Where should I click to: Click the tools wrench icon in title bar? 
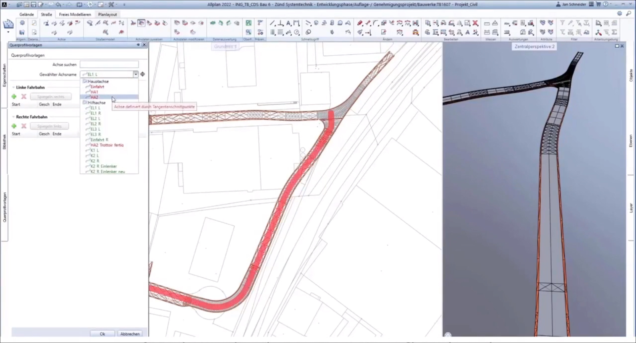tap(111, 5)
